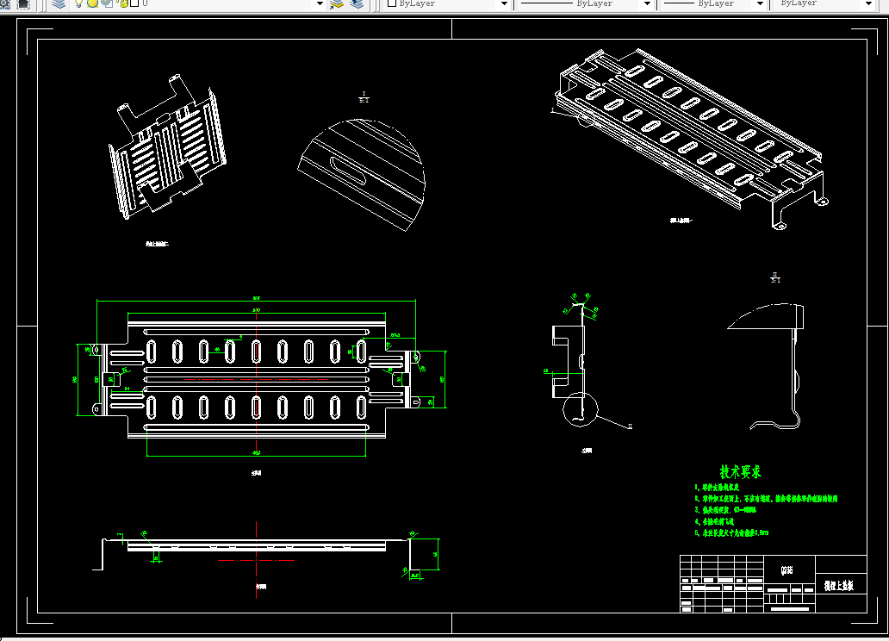
Task: Click Layer Previous icon
Action: pos(357,4)
